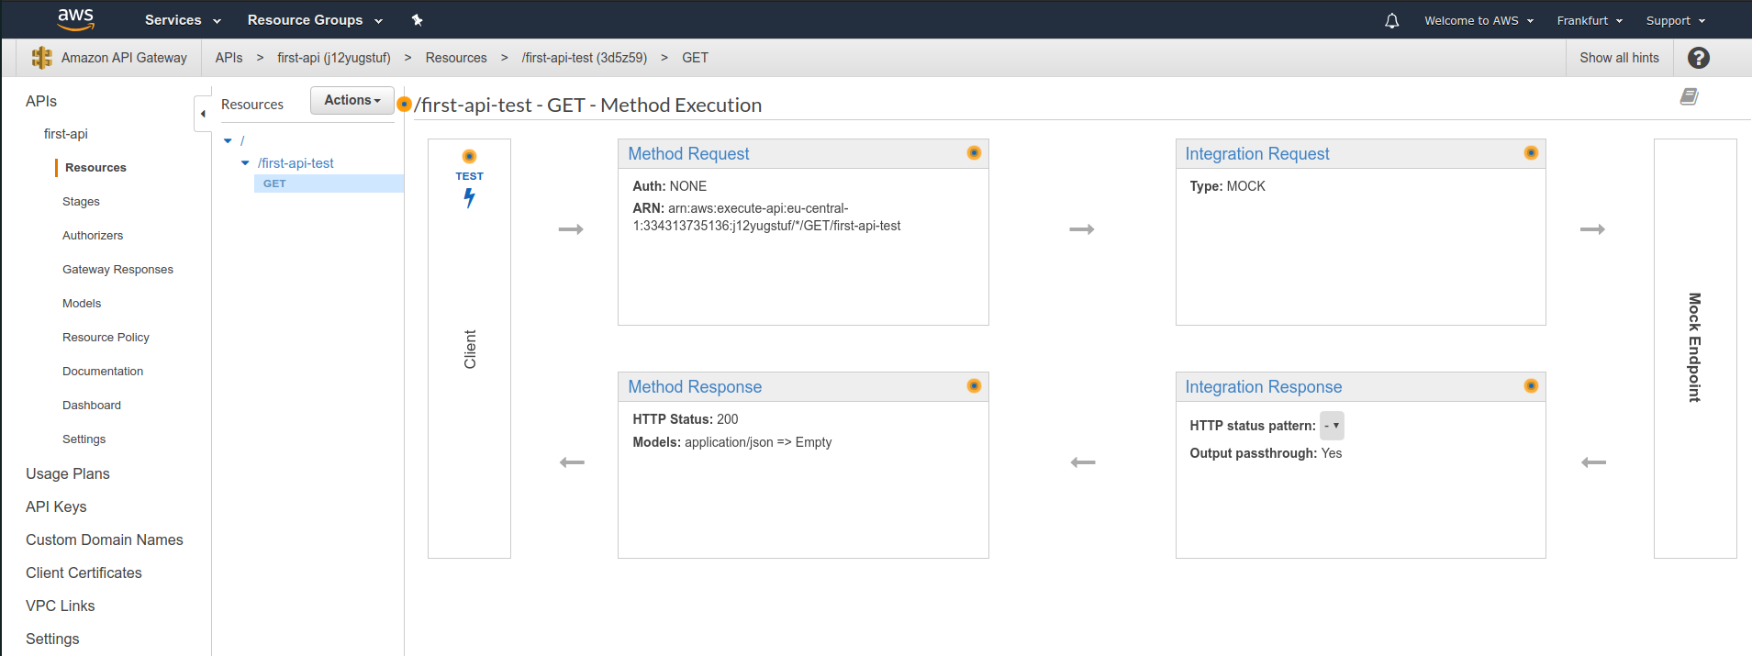Open the Method Response link
The width and height of the screenshot is (1752, 656).
[695, 386]
